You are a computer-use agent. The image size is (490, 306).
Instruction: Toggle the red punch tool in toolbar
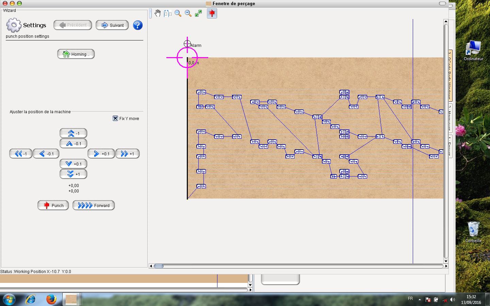[x=212, y=13]
